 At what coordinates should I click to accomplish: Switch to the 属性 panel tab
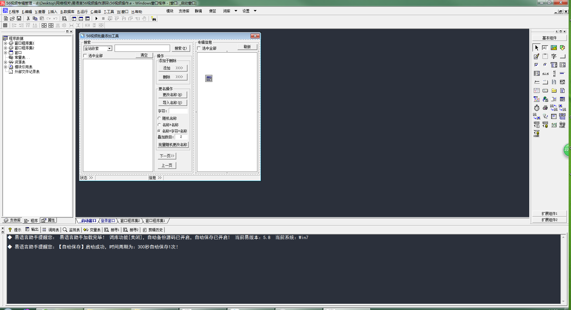point(49,220)
